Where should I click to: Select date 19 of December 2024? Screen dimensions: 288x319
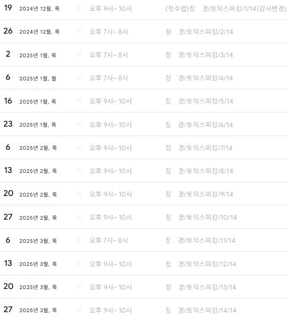8,8
